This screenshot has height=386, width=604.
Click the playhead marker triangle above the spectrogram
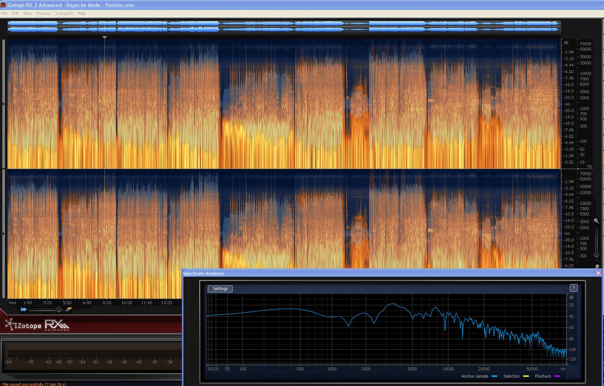coord(104,37)
